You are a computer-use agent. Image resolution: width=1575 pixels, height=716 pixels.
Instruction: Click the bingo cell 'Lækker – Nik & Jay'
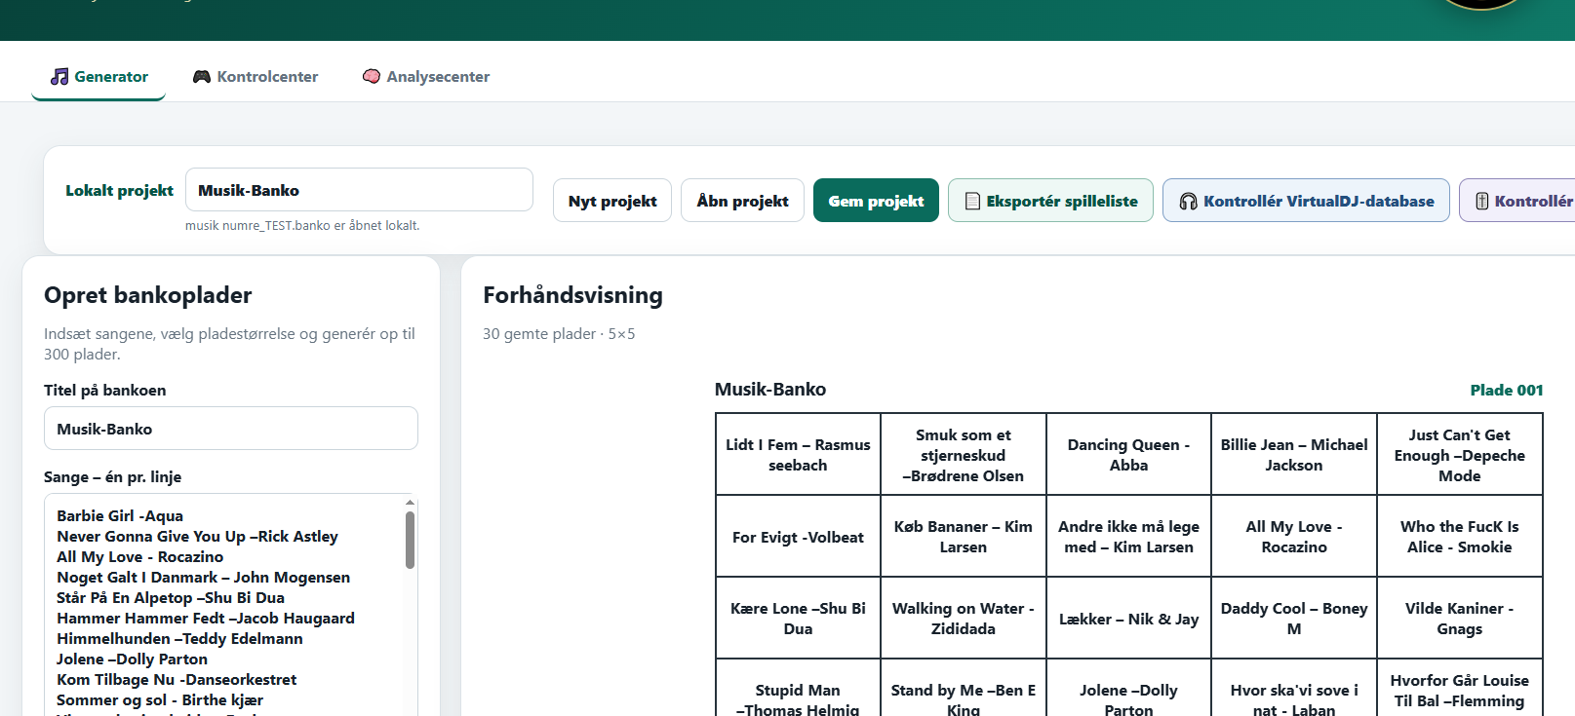point(1128,619)
